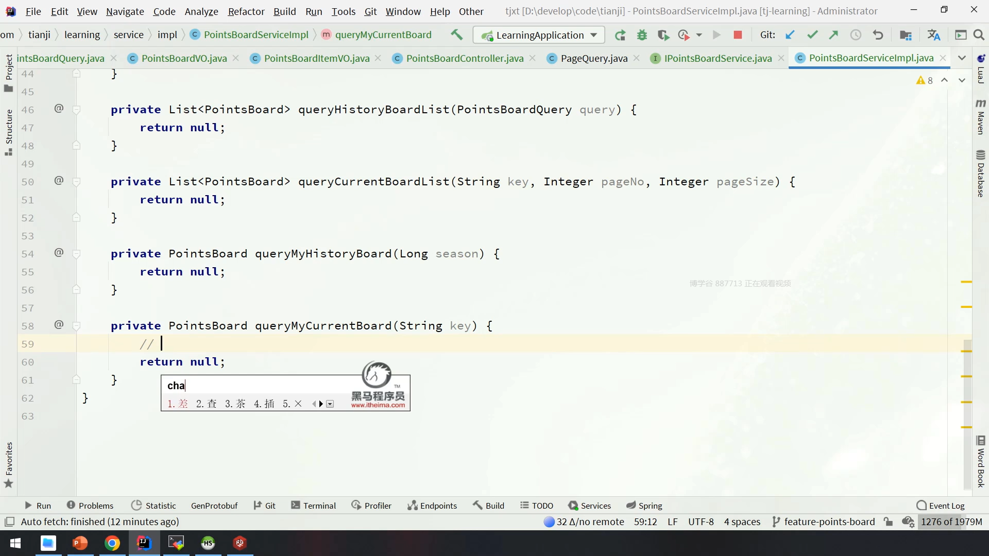Switch to PointsBoardController.java tab

pos(464,58)
